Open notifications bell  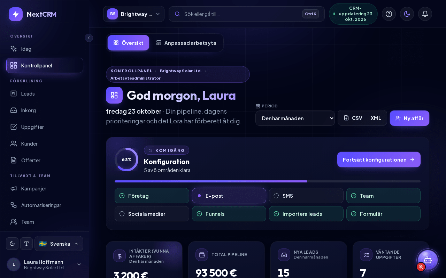coord(425,14)
